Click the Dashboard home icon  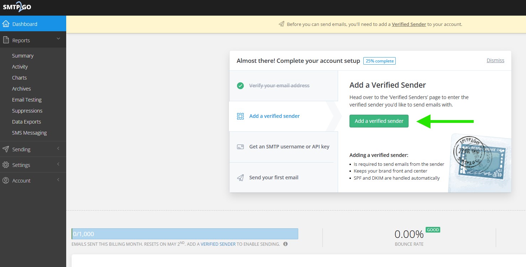[6, 24]
